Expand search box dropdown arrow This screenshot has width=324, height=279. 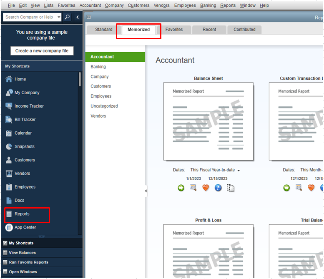click(x=59, y=17)
